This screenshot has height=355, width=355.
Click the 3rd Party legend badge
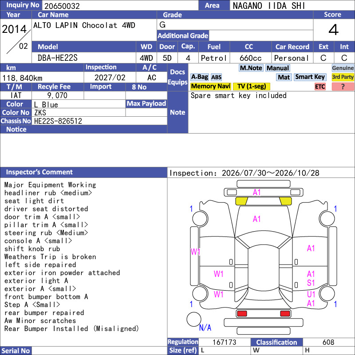(343, 77)
